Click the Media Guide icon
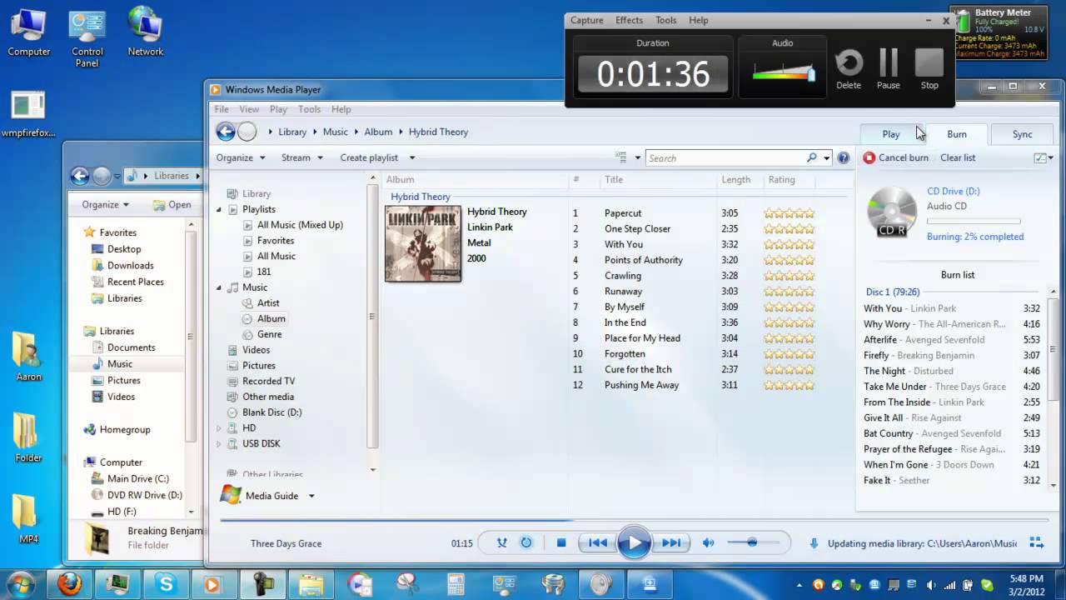 point(231,495)
